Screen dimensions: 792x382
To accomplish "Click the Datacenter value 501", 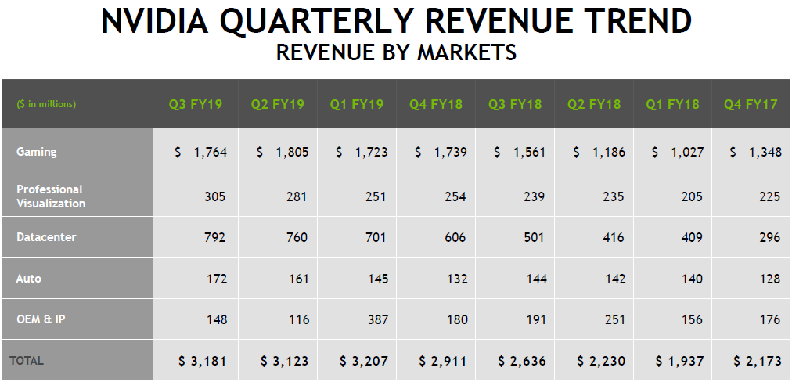I will [x=534, y=237].
